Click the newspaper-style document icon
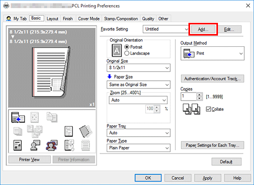 (18, 145)
